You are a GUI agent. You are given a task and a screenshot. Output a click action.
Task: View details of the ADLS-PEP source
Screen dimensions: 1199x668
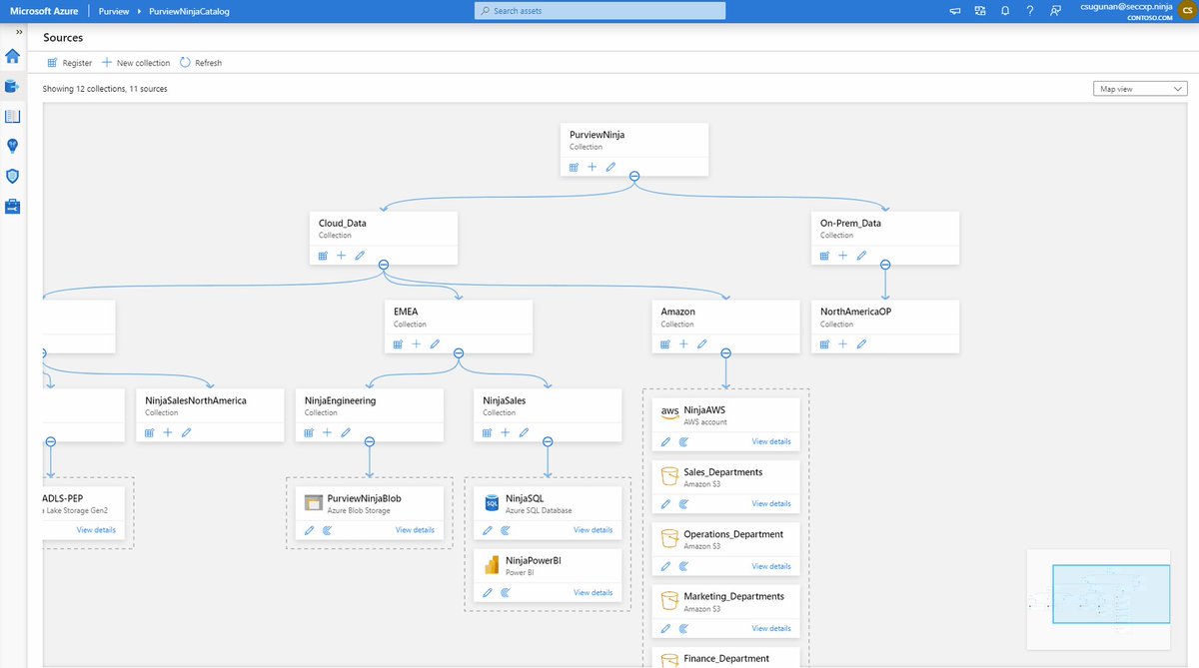(96, 530)
